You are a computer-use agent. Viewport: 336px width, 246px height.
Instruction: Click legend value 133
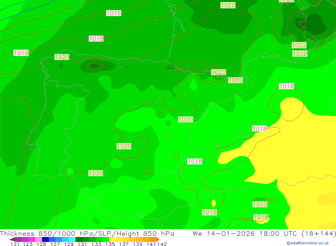point(96,244)
